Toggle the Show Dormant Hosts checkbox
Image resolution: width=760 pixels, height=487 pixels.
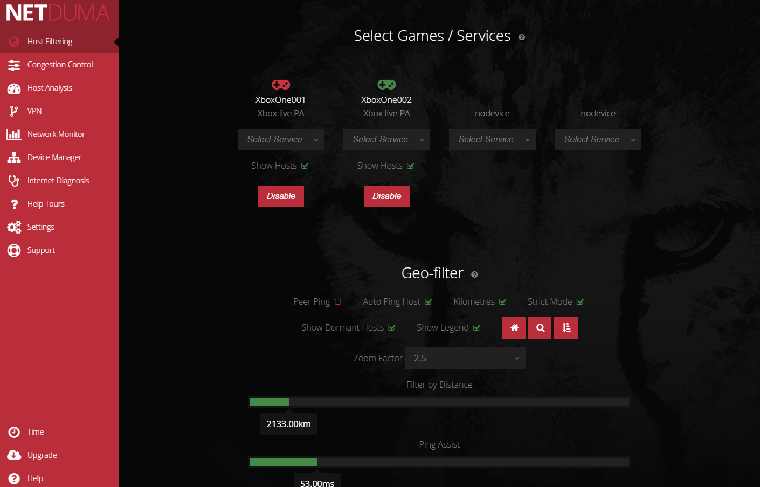(x=392, y=328)
